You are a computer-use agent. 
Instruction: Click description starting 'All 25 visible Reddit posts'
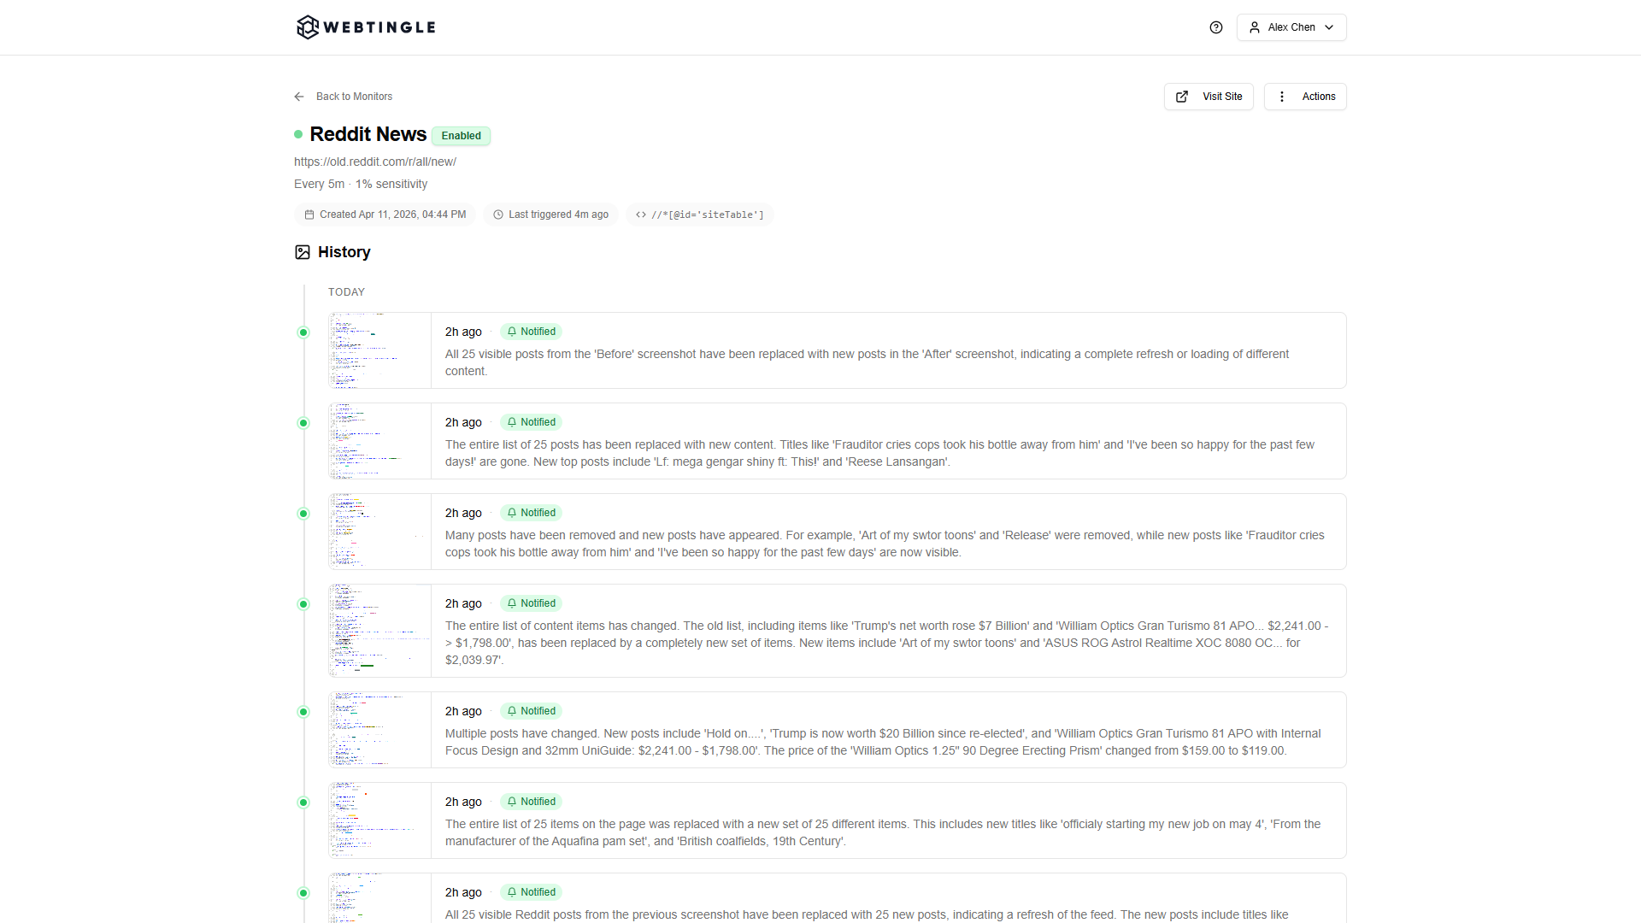[x=867, y=914]
